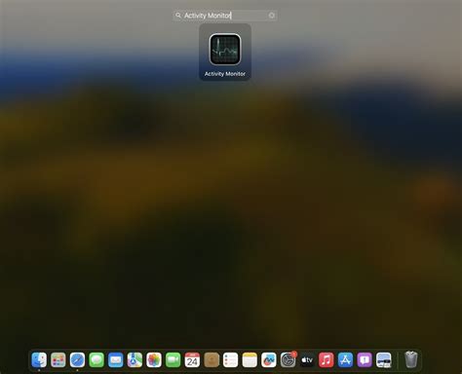Image resolution: width=462 pixels, height=374 pixels.
Task: Launch Apple TV from the Dock
Action: pos(307,359)
